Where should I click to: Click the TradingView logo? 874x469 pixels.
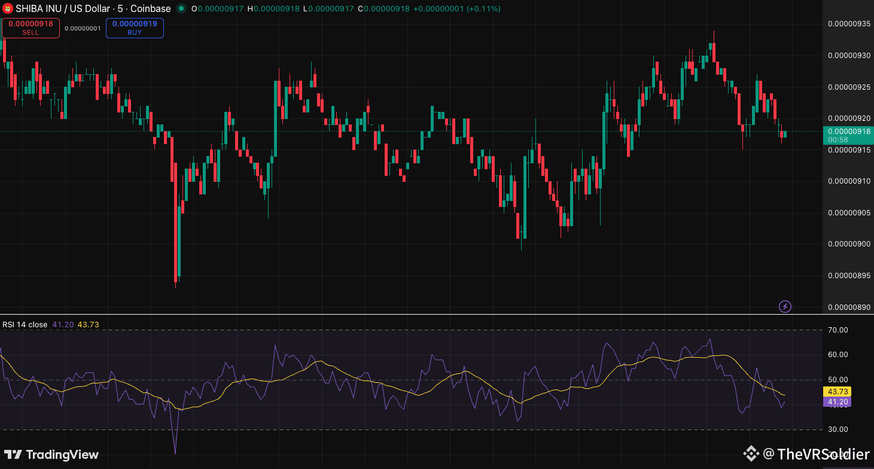click(x=51, y=455)
